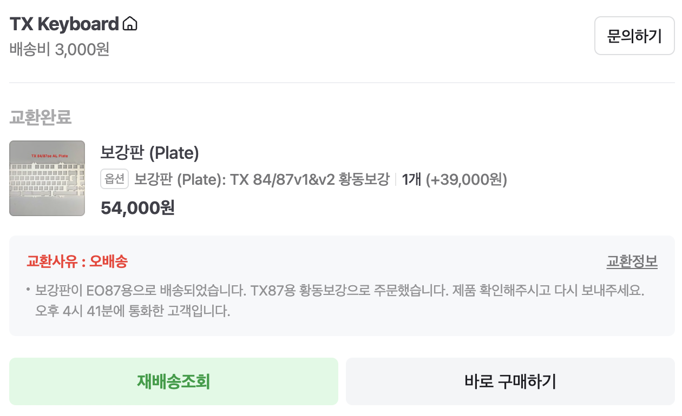Screen dimensions: 682x416
Task: Select the 교환완료 status label
Action: 41,117
